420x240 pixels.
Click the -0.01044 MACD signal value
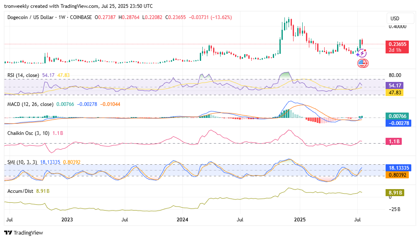point(110,104)
